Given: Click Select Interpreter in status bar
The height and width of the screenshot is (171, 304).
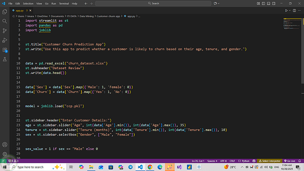Looking at the screenshot, I should click(x=269, y=161).
